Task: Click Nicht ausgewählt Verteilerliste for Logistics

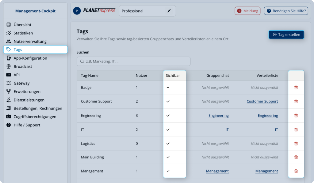Action: tap(265, 143)
